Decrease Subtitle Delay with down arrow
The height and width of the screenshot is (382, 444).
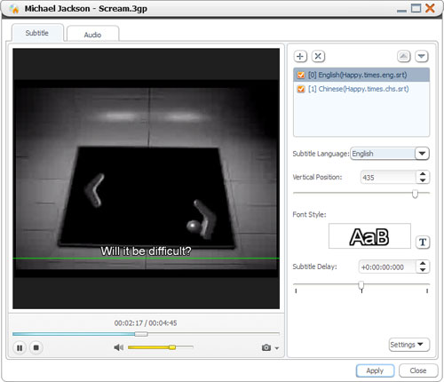pyautogui.click(x=423, y=270)
